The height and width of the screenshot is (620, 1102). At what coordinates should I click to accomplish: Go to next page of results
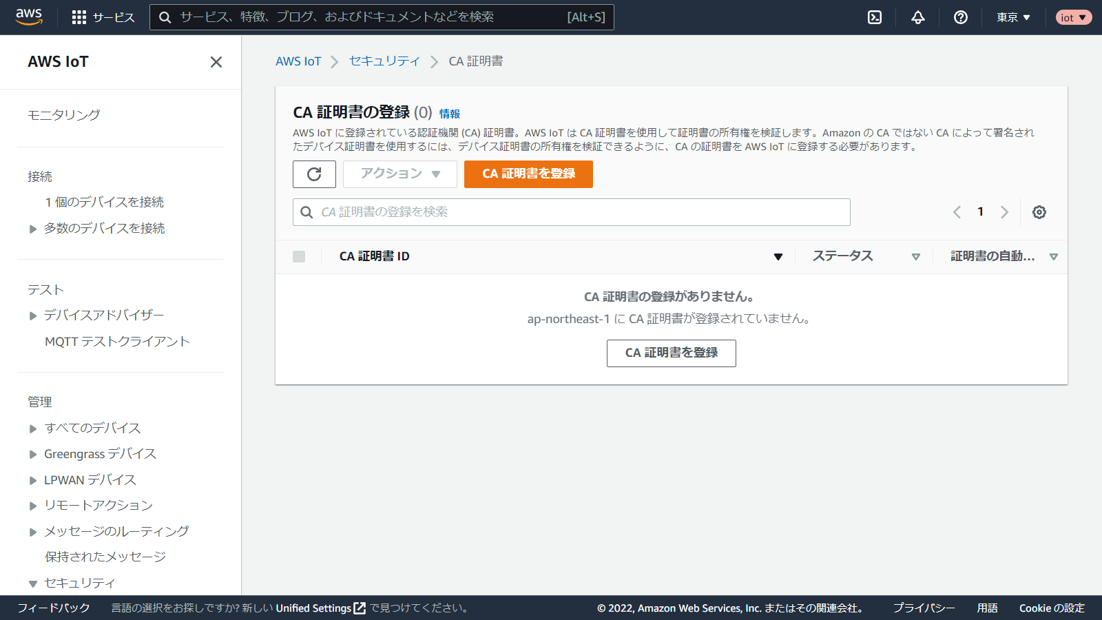click(x=1004, y=212)
